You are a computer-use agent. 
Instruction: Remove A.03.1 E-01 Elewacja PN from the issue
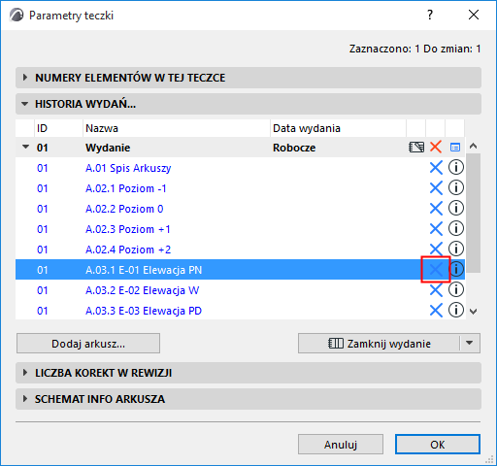pos(436,269)
